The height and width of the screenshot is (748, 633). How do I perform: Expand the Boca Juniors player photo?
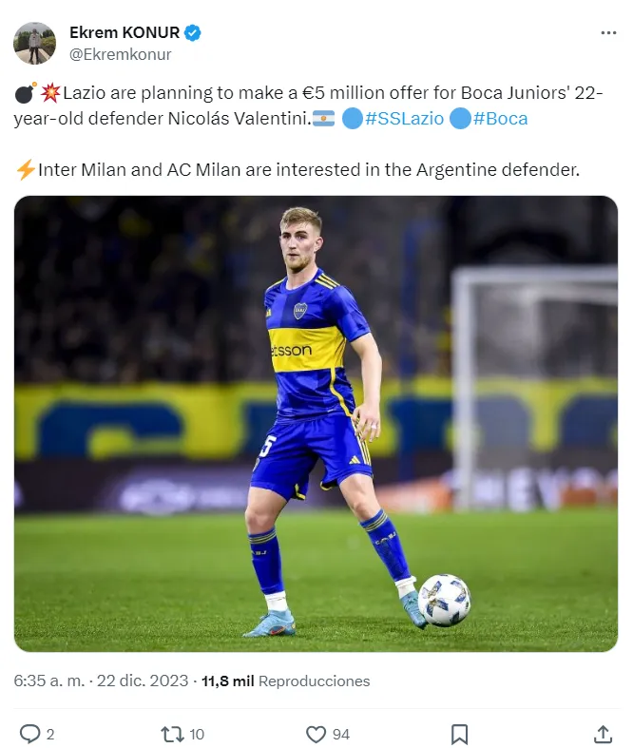[316, 423]
